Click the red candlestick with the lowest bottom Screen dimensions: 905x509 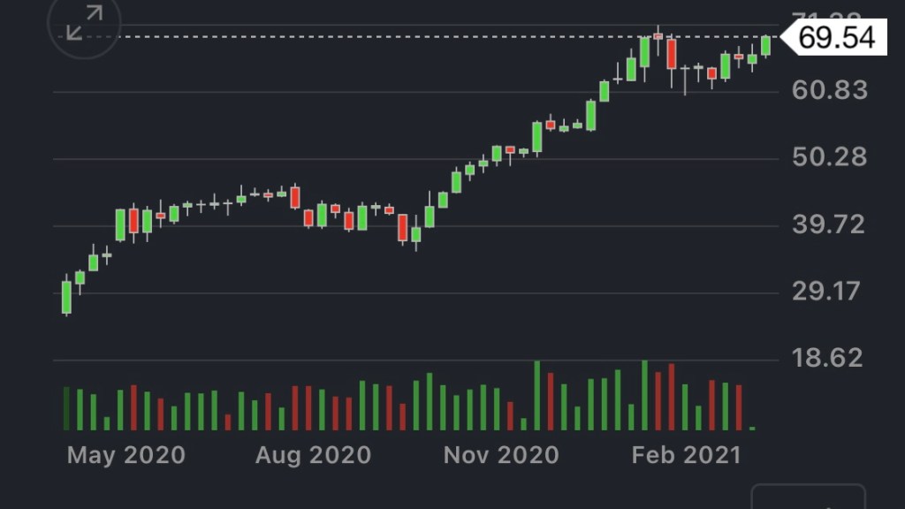click(x=403, y=228)
